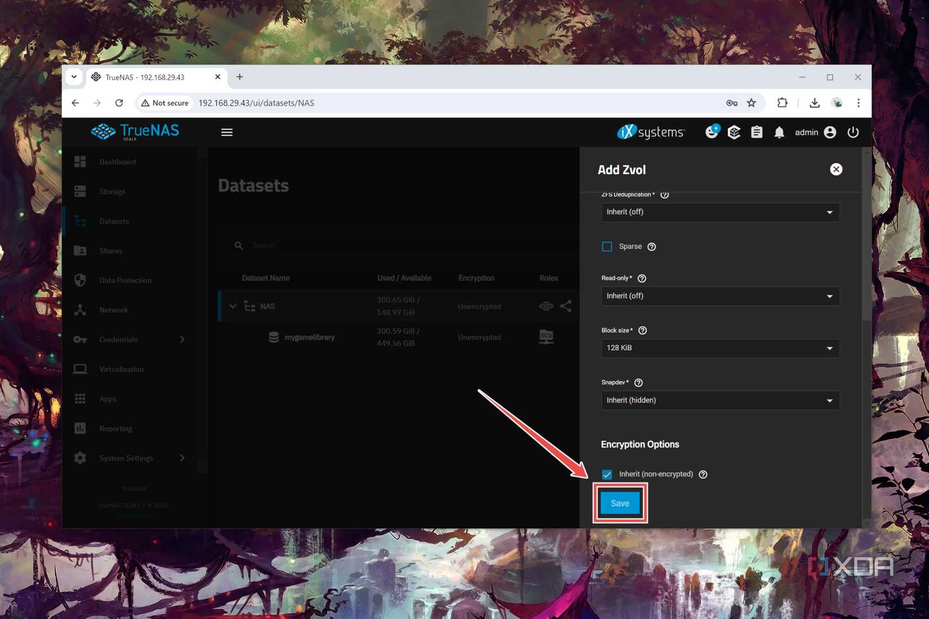Click the NAS dataset name
This screenshot has height=619, width=929.
point(267,306)
